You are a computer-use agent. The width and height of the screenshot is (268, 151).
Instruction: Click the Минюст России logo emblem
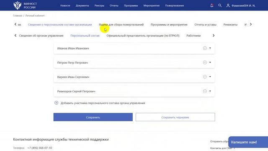(x=18, y=5)
